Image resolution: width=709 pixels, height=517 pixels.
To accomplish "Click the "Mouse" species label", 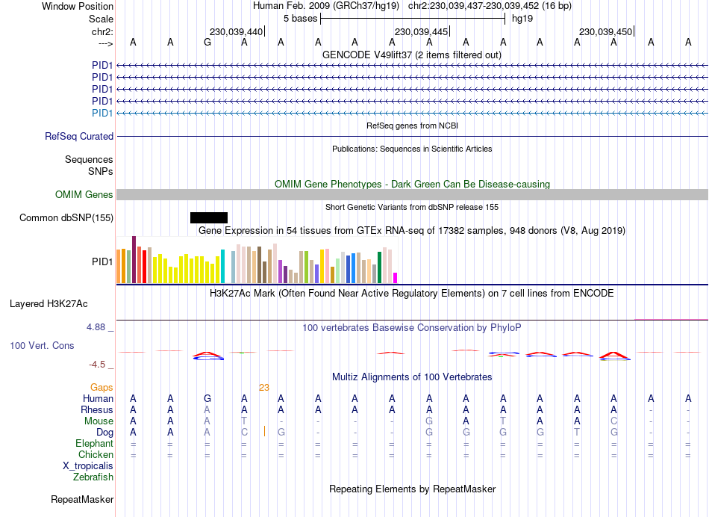I will (x=99, y=421).
